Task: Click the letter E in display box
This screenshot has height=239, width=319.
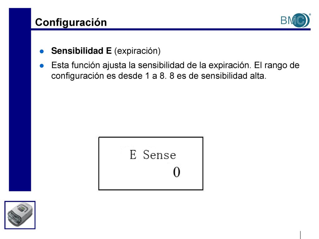Action: coord(133,155)
